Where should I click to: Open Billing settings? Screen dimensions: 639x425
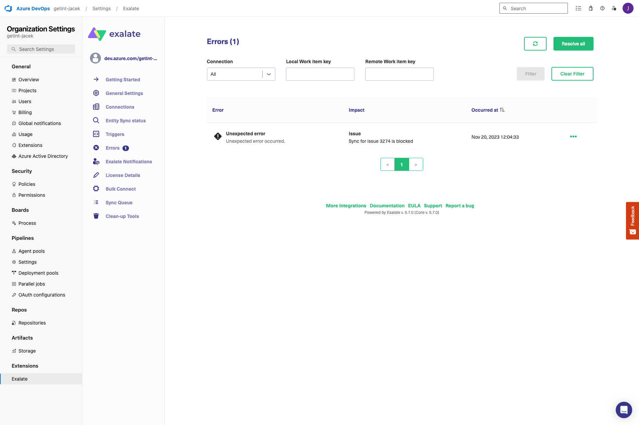click(x=25, y=112)
